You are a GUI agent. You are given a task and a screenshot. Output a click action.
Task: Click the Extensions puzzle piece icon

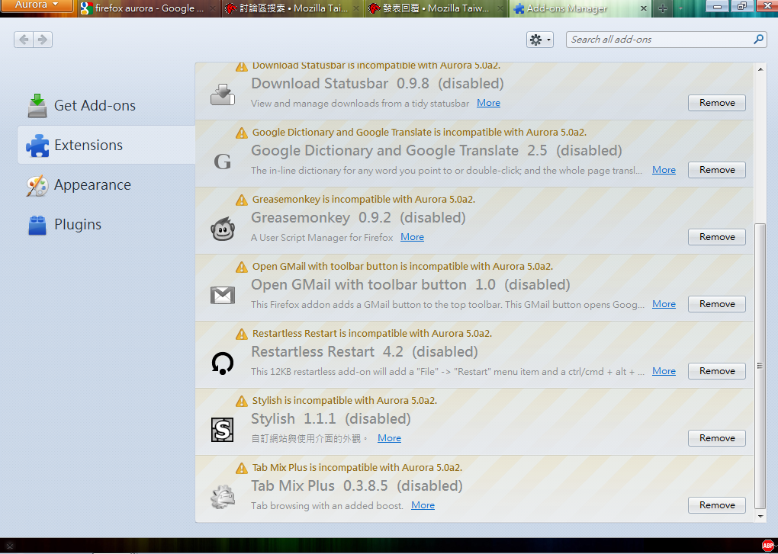tap(37, 146)
